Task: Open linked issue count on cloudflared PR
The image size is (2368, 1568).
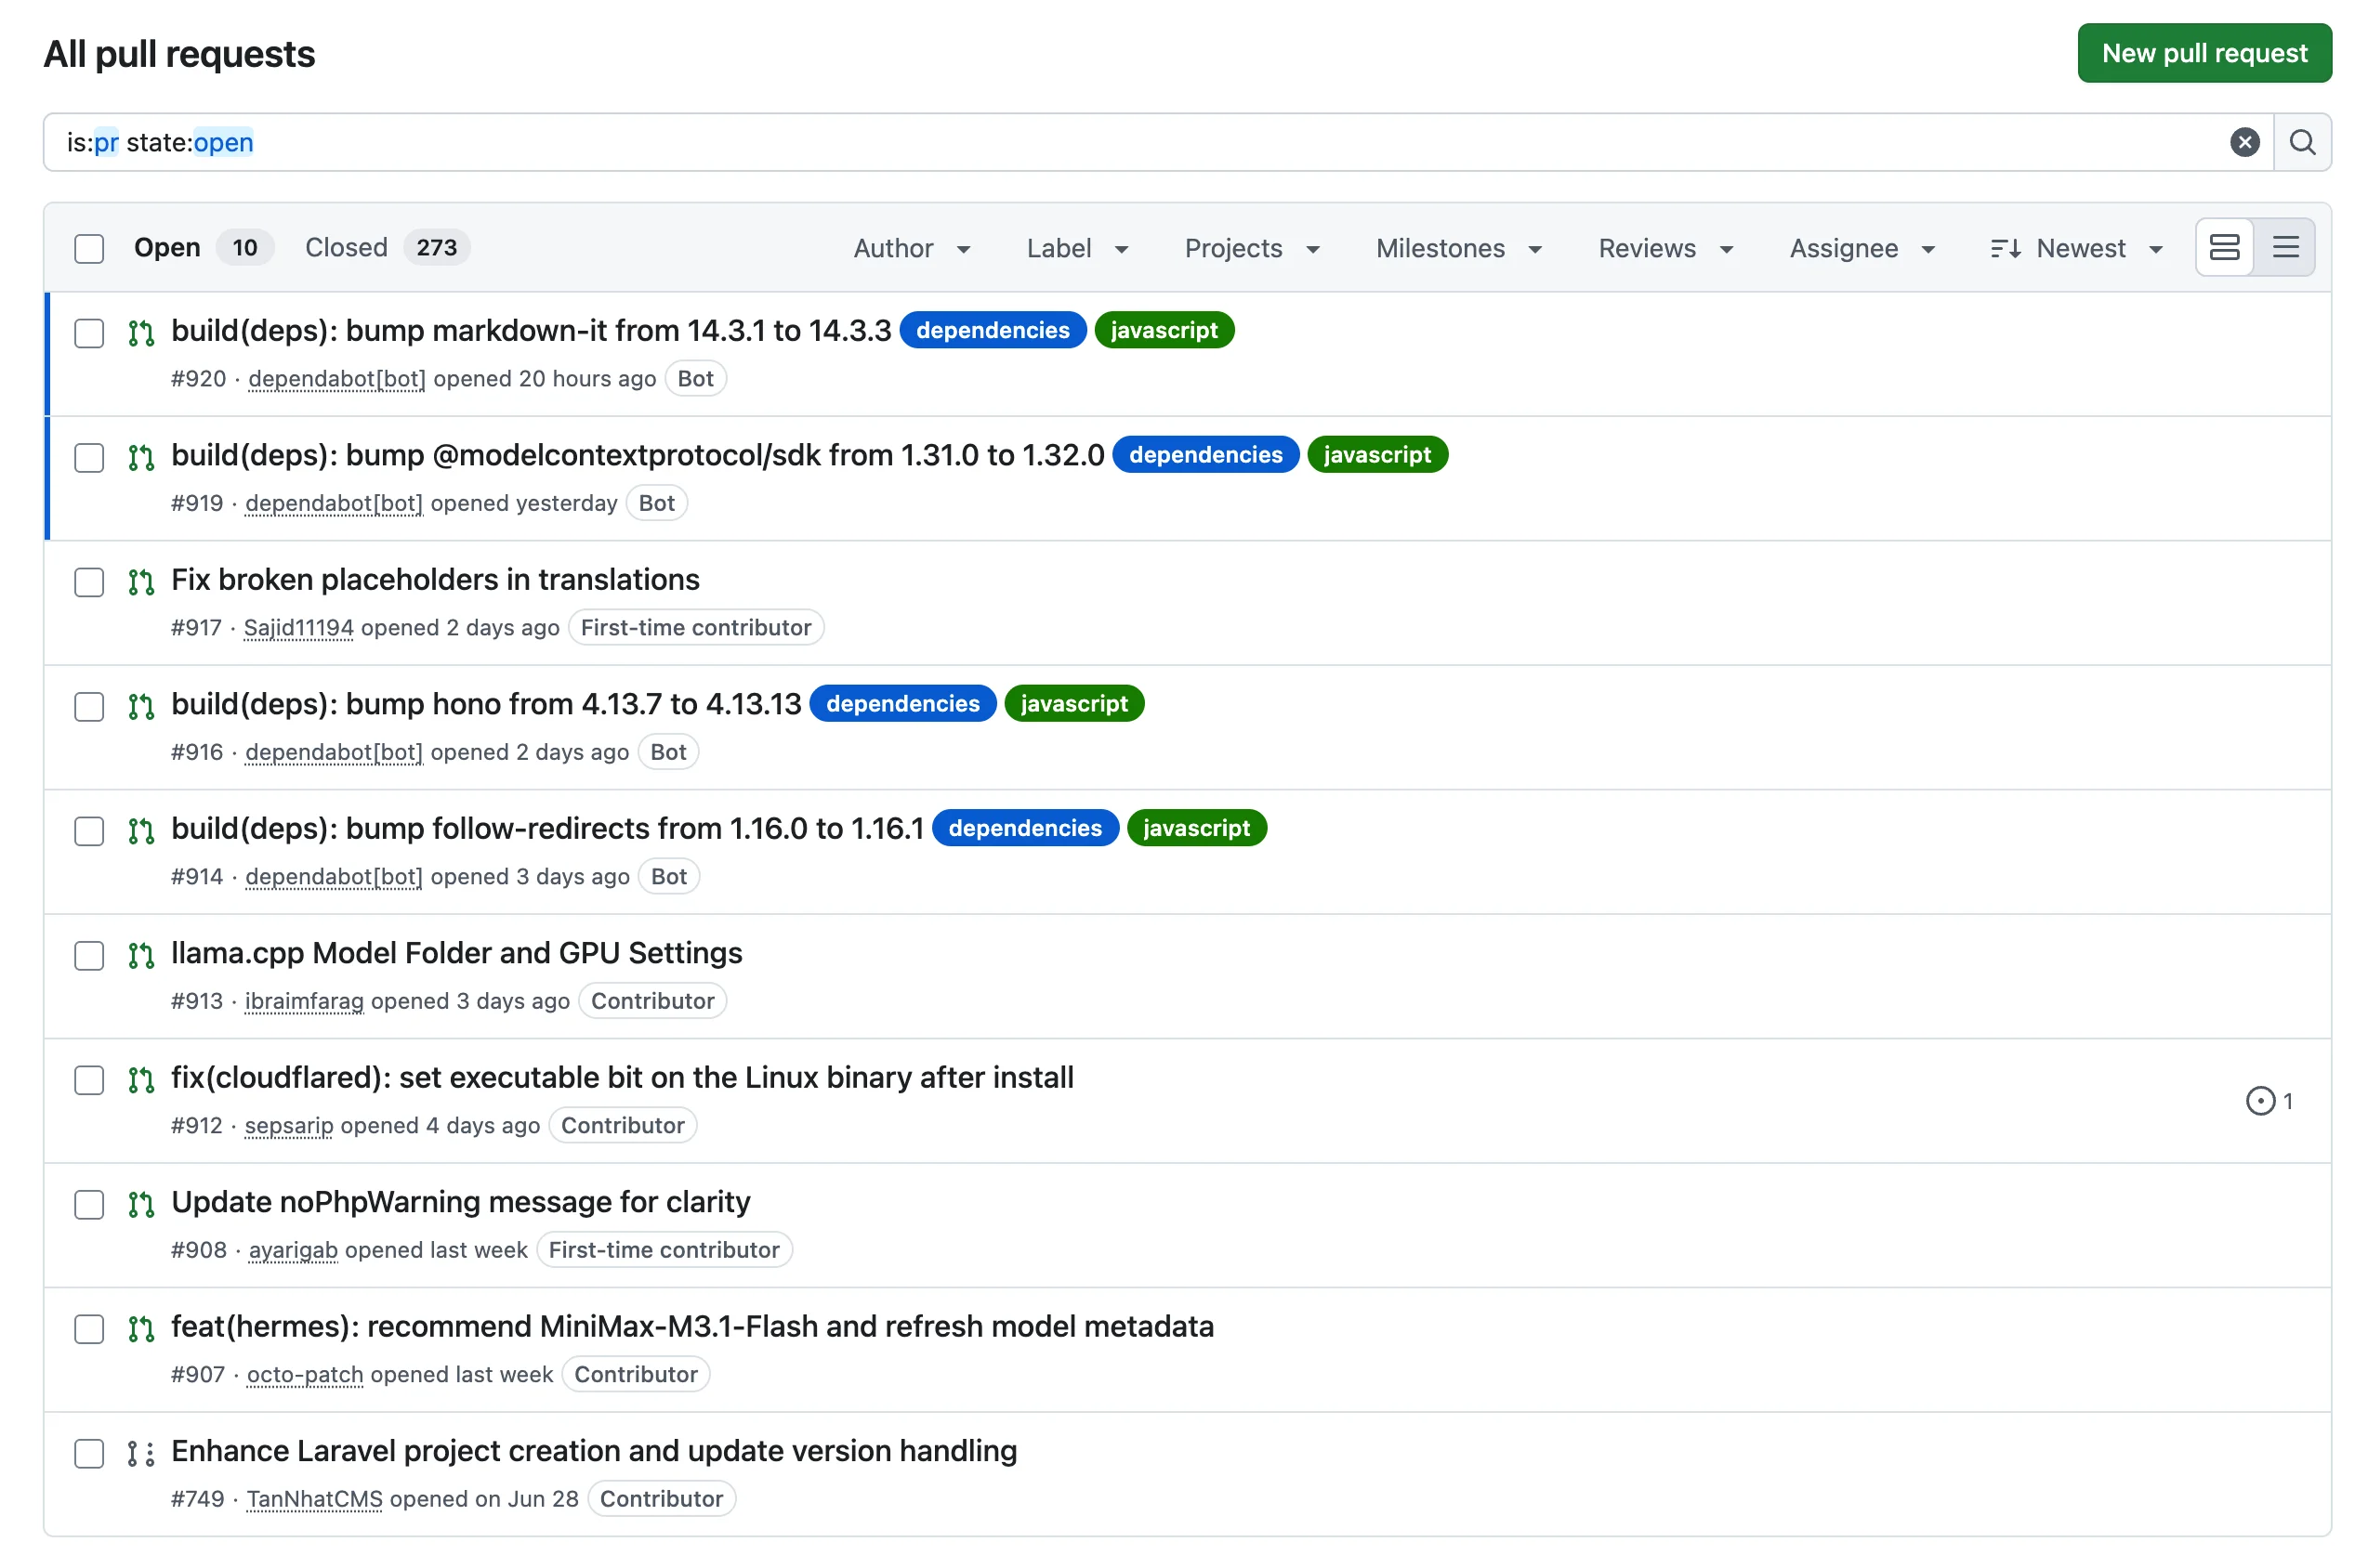Action: pos(2268,1101)
